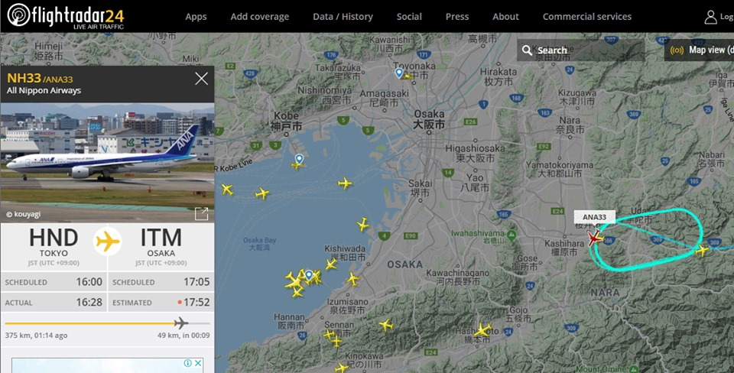Screen dimensions: 734x373
Task: Click the NH33 flight number heading
Action: (24, 78)
